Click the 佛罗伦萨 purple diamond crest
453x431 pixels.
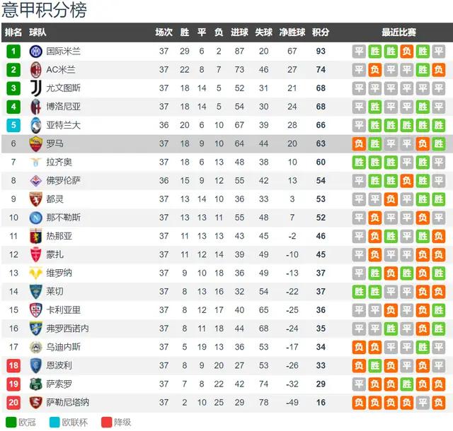pyautogui.click(x=36, y=181)
